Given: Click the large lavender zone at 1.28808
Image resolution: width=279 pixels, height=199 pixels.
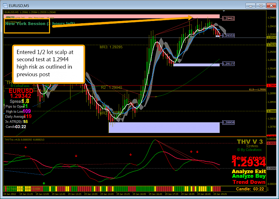Looking at the screenshot, I should pyautogui.click(x=164, y=127).
